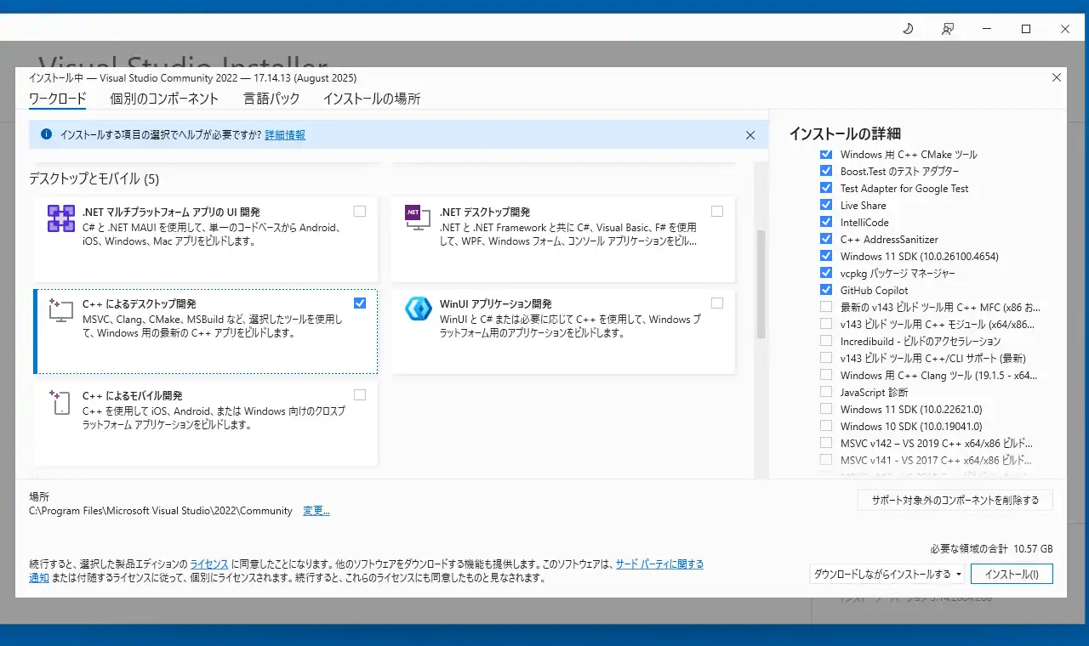Check Windows 用 C++ Clang ツール

coord(826,375)
